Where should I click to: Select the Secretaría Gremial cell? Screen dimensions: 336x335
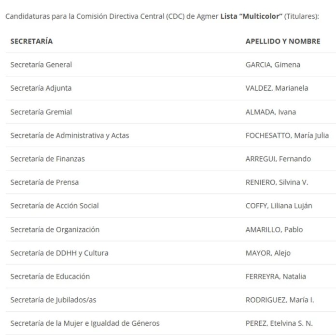[x=41, y=112]
